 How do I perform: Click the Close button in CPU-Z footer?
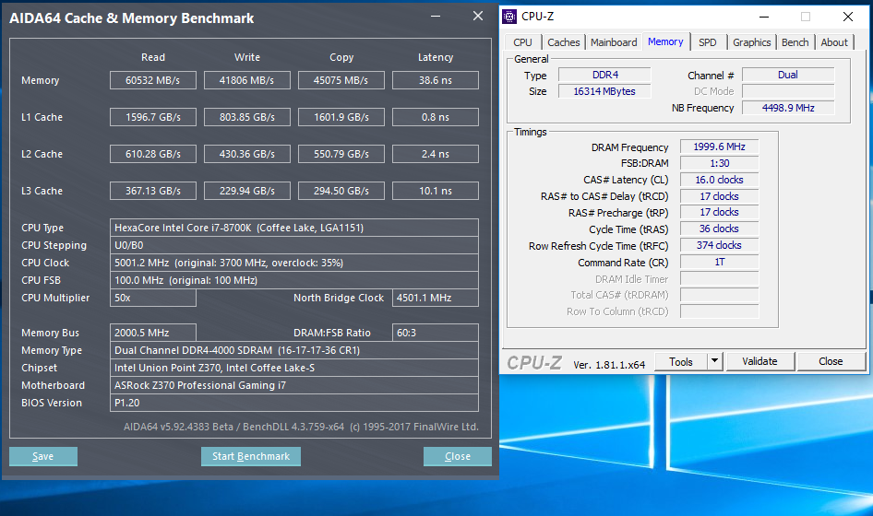pos(831,361)
